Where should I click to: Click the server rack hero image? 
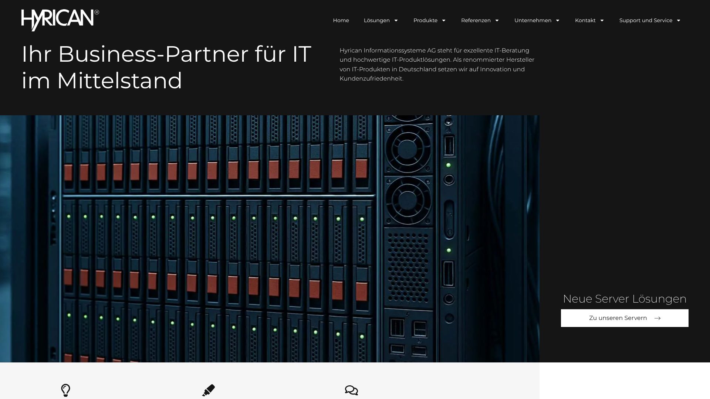[x=270, y=239]
